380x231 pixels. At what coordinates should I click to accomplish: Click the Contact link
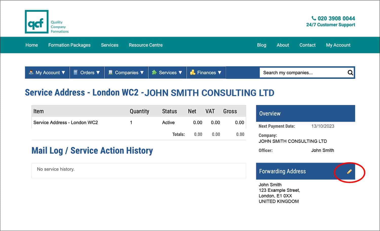[x=307, y=45]
